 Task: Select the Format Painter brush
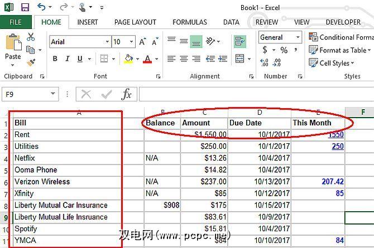pyautogui.click(x=31, y=62)
